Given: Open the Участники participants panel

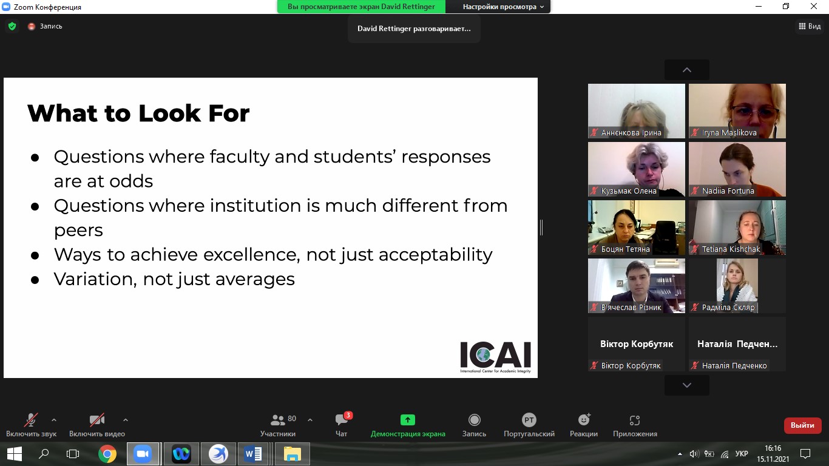Looking at the screenshot, I should pyautogui.click(x=278, y=425).
